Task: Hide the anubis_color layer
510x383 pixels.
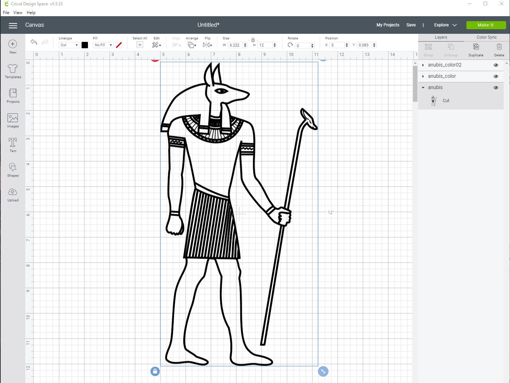Action: 496,76
